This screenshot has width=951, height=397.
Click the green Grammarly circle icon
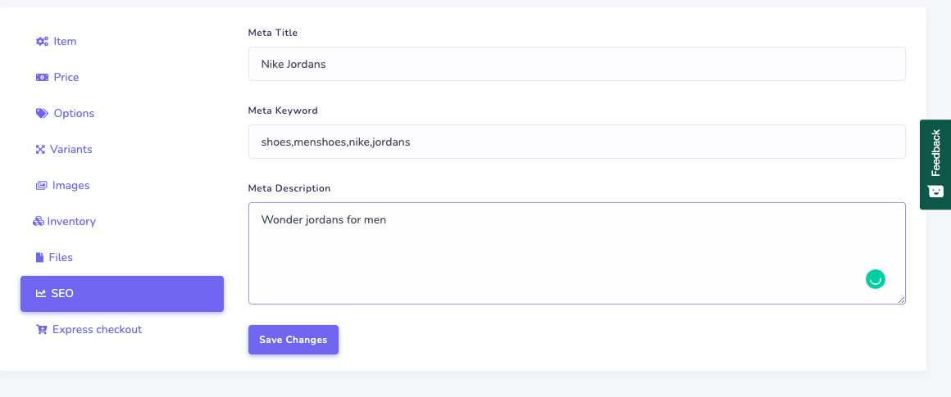tap(875, 279)
